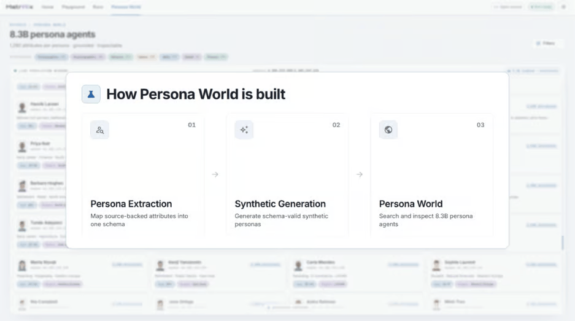Select the Synthetic Generation step card
The height and width of the screenshot is (321, 575).
coord(287,176)
